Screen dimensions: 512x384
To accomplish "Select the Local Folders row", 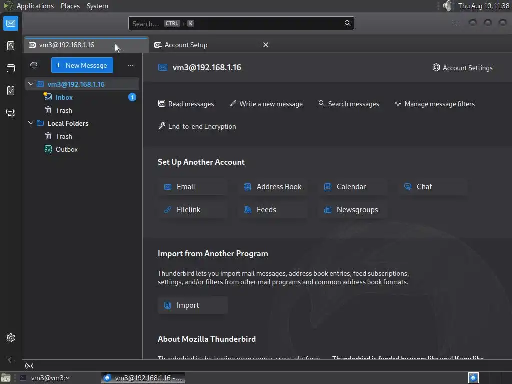I will point(82,123).
